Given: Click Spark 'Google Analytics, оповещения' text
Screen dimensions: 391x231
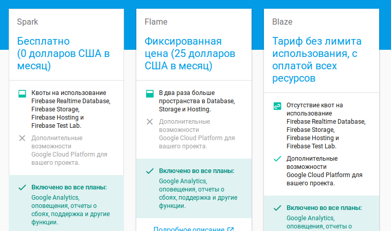Looking at the screenshot, I should [70, 210].
